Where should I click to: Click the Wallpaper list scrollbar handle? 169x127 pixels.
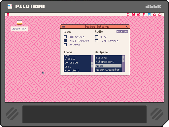123,59
